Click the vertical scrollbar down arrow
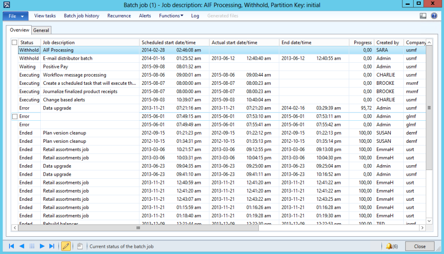 click(429, 221)
